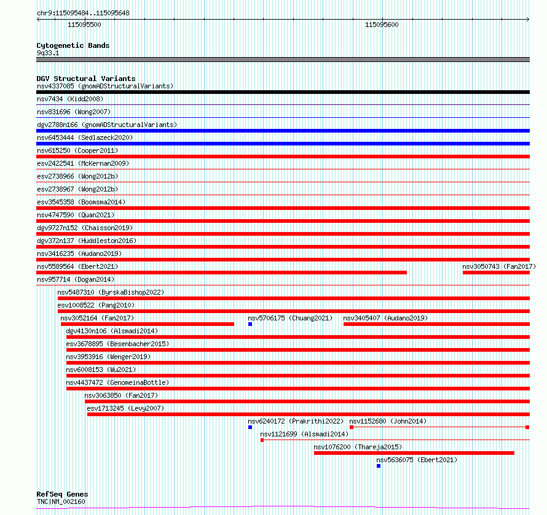Click the right arrow of the ruler
The width and height of the screenshot is (547, 515).
point(528,20)
